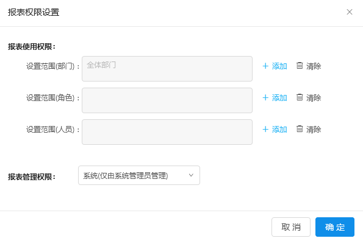This screenshot has height=241, width=363.
Task: Click the 取消 button
Action: (x=291, y=227)
